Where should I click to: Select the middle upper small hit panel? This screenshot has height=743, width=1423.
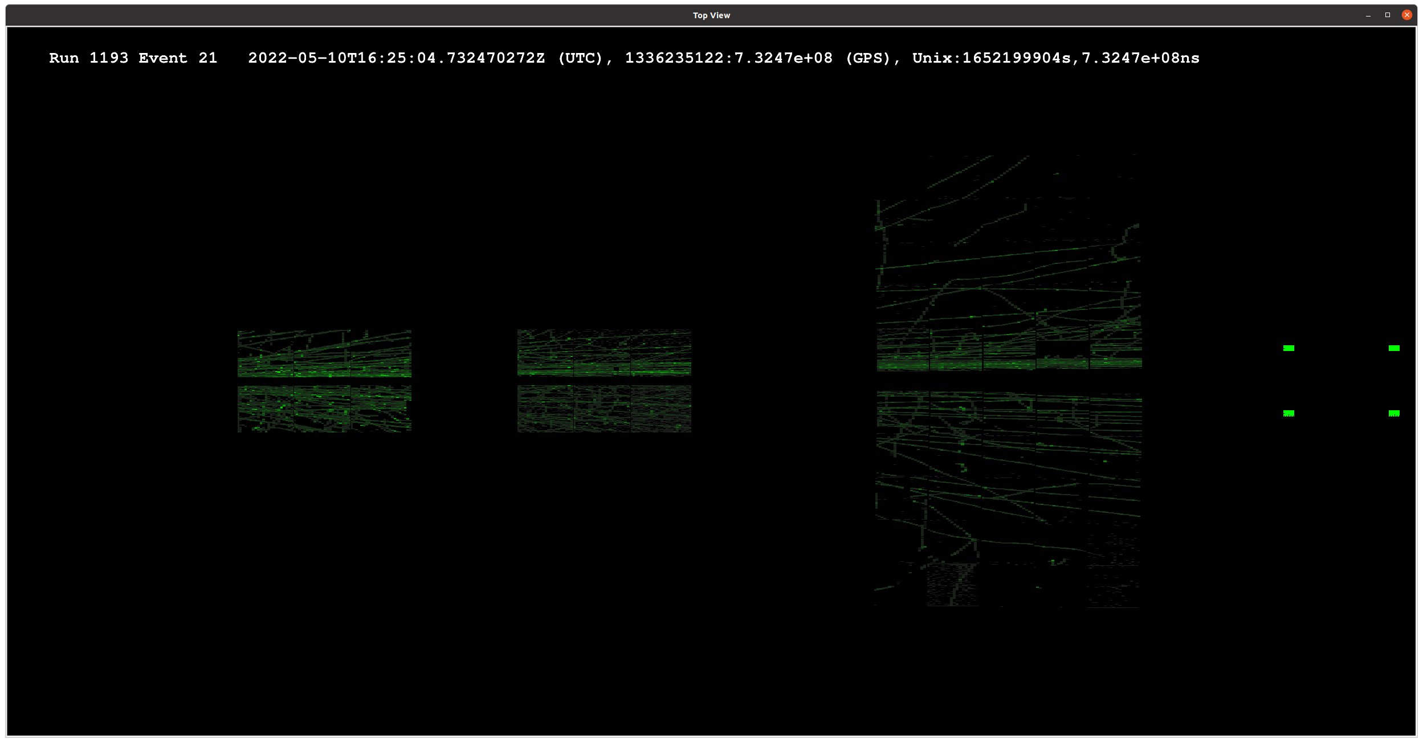pos(604,353)
